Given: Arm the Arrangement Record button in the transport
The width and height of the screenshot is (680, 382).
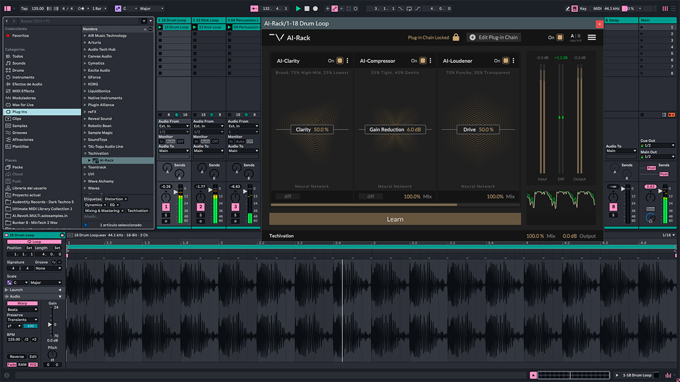Looking at the screenshot, I should (x=316, y=8).
